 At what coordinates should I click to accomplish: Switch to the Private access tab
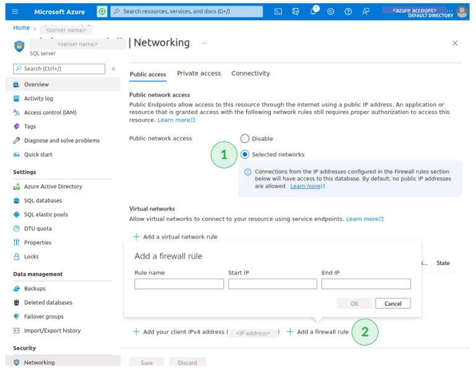coord(199,73)
